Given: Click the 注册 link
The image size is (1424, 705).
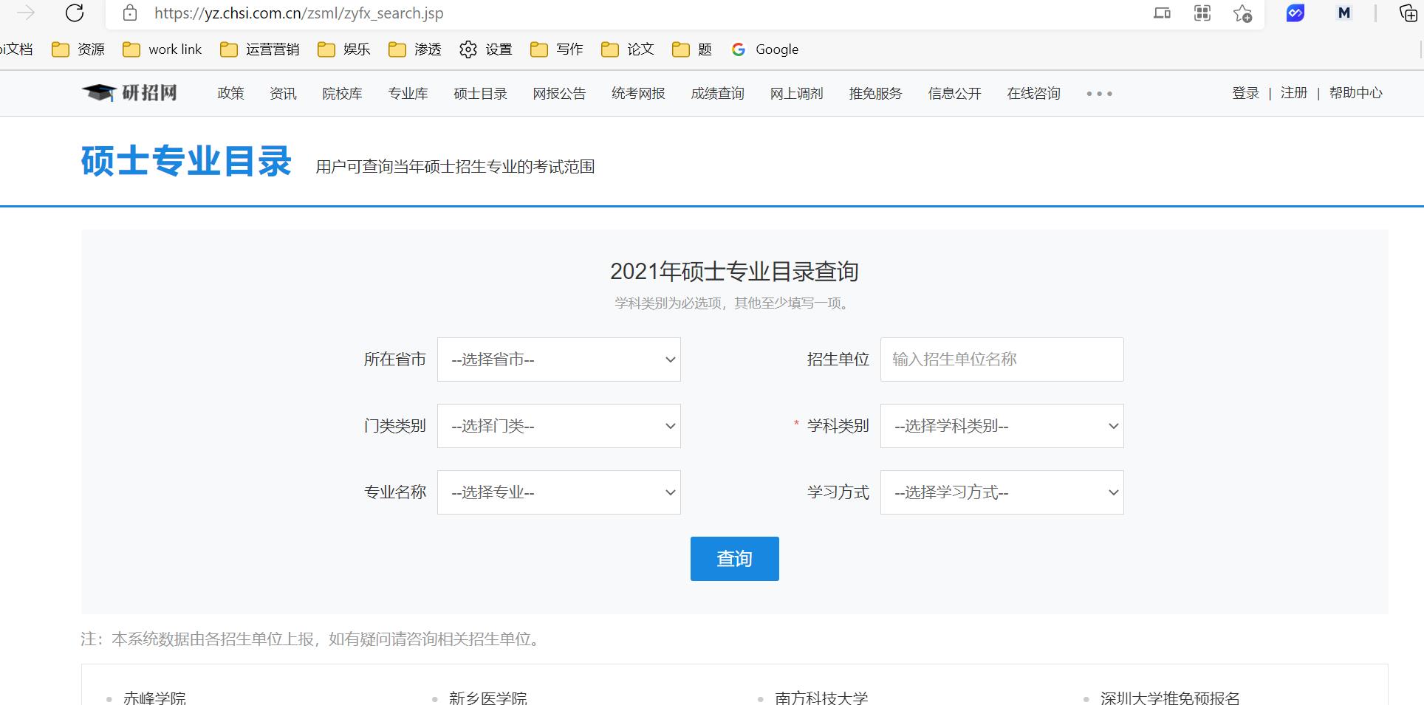Looking at the screenshot, I should click(1294, 93).
